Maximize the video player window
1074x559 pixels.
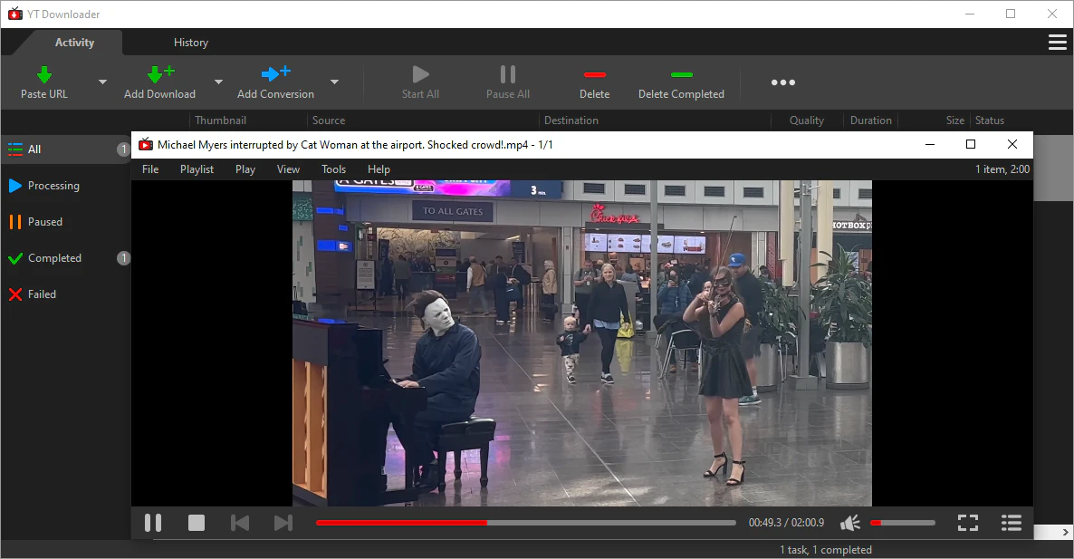coord(971,144)
